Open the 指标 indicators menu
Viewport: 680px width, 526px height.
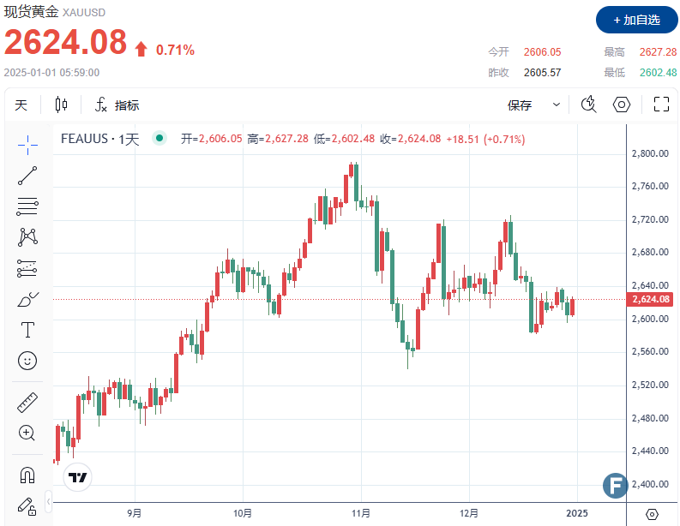click(x=117, y=105)
